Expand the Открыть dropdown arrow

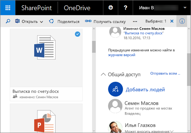coord(42,22)
